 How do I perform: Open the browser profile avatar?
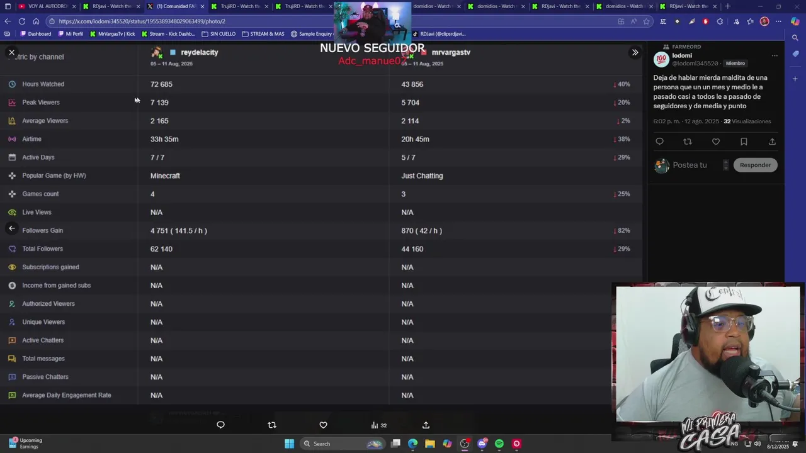tap(764, 21)
